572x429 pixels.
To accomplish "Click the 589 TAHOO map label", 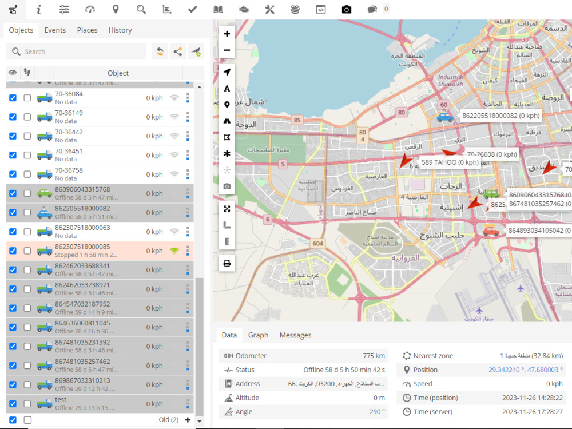I will click(450, 162).
